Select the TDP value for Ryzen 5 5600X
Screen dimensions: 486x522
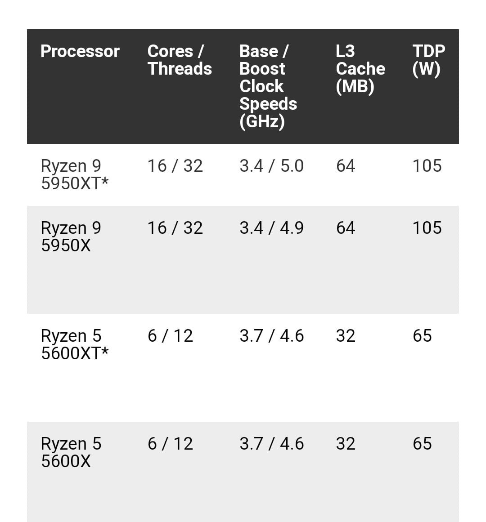tap(422, 444)
